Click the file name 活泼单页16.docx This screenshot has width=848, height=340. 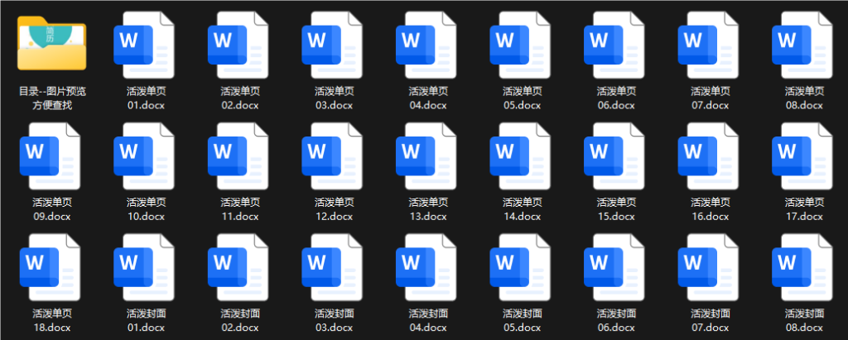(x=711, y=209)
